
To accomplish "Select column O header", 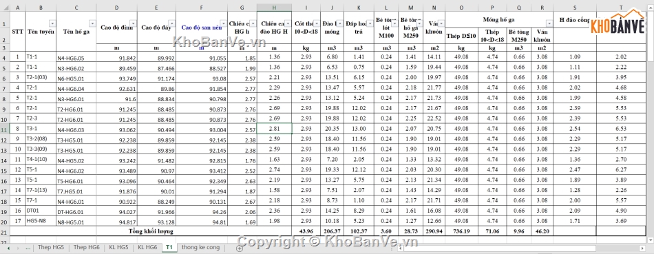I will click(x=461, y=8).
